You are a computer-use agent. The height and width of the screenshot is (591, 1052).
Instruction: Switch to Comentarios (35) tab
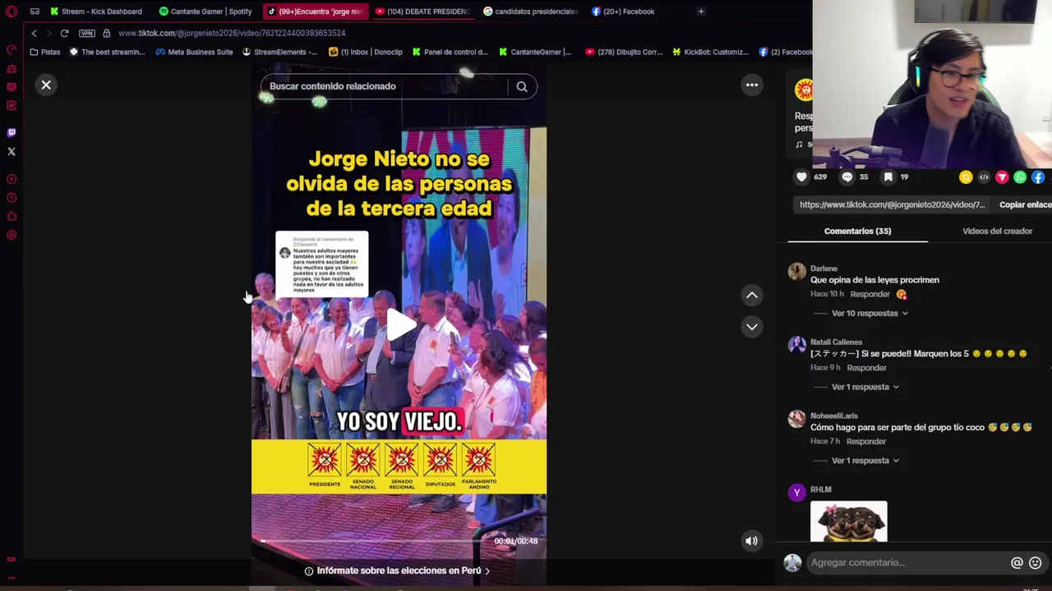(x=857, y=231)
